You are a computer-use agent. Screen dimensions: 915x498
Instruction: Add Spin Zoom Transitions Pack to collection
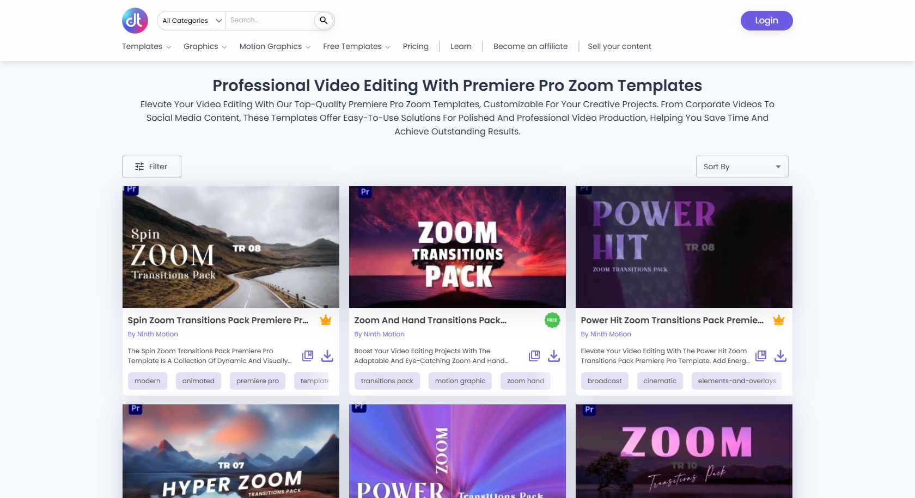pos(308,356)
